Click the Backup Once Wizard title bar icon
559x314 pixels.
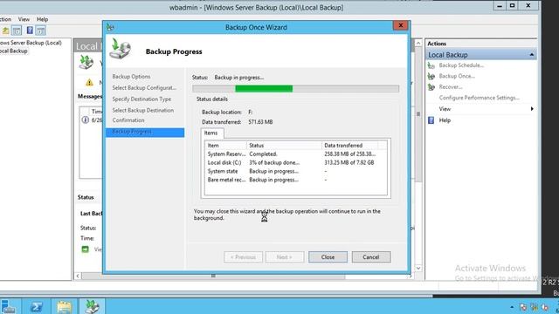[x=110, y=27]
